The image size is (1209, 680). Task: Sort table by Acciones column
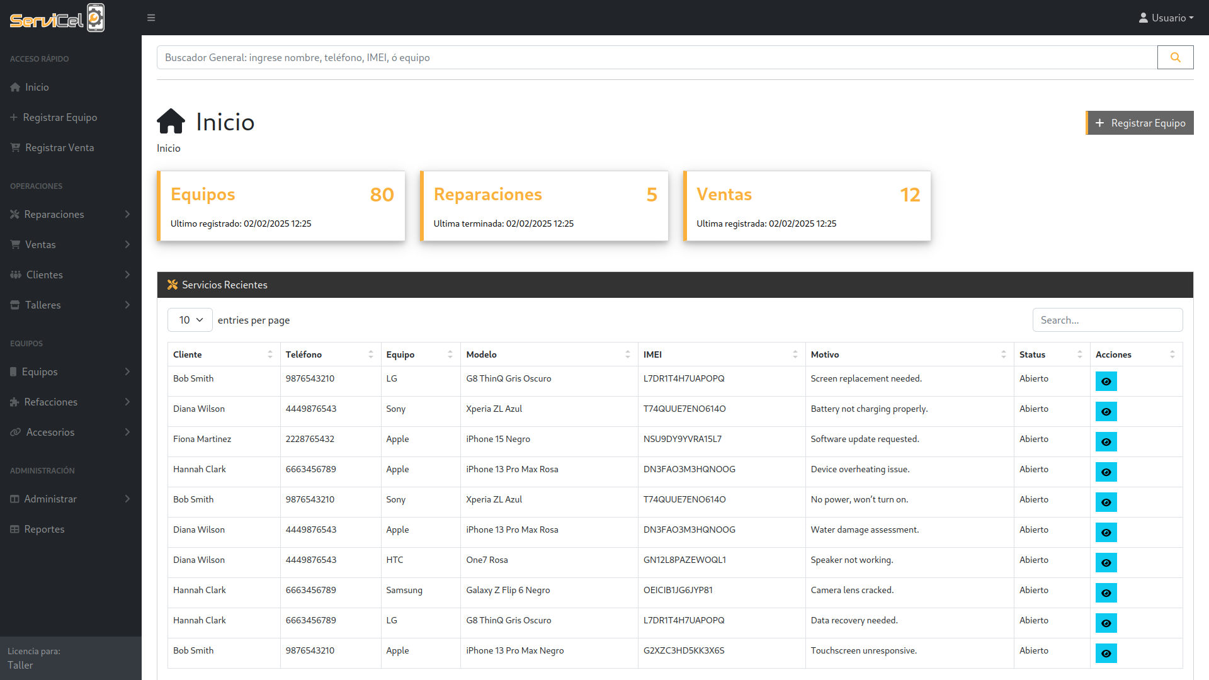pos(1136,354)
